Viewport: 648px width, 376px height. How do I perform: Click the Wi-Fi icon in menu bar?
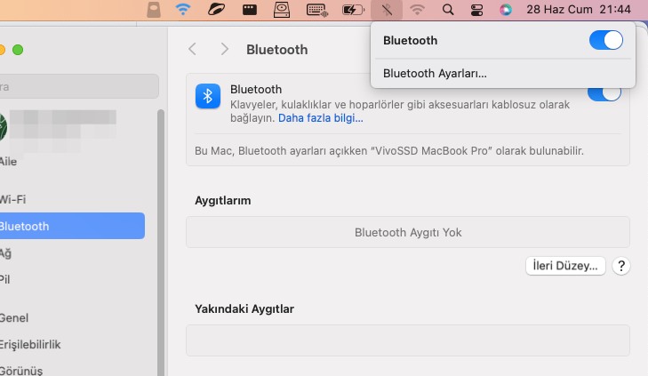tap(183, 9)
